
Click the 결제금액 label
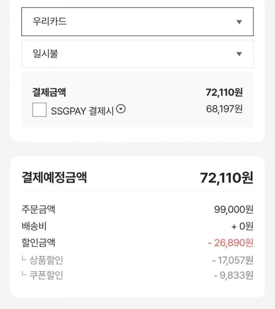(49, 92)
